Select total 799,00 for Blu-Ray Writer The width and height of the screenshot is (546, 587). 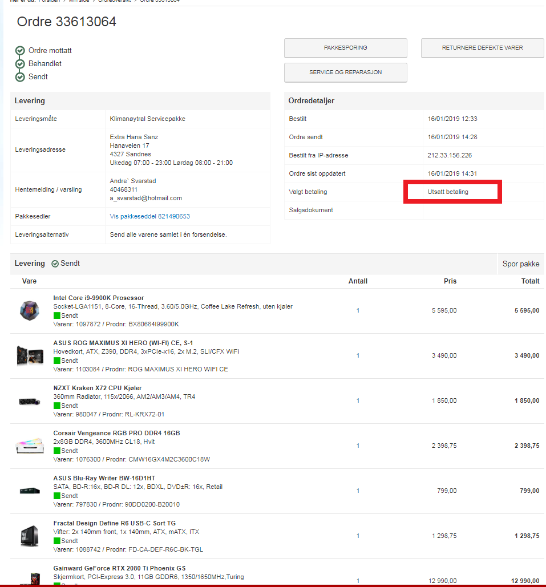click(x=529, y=491)
